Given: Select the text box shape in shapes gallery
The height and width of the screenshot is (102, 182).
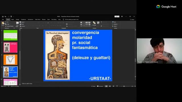Looking at the screenshot, I should (x=81, y=22).
